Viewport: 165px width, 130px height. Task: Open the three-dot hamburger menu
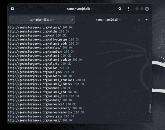point(128,9)
